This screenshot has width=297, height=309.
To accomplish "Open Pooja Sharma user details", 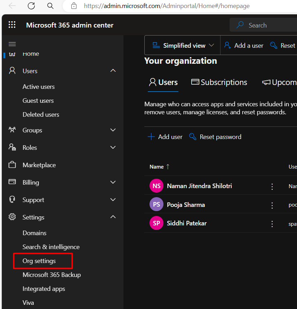I will pyautogui.click(x=186, y=205).
